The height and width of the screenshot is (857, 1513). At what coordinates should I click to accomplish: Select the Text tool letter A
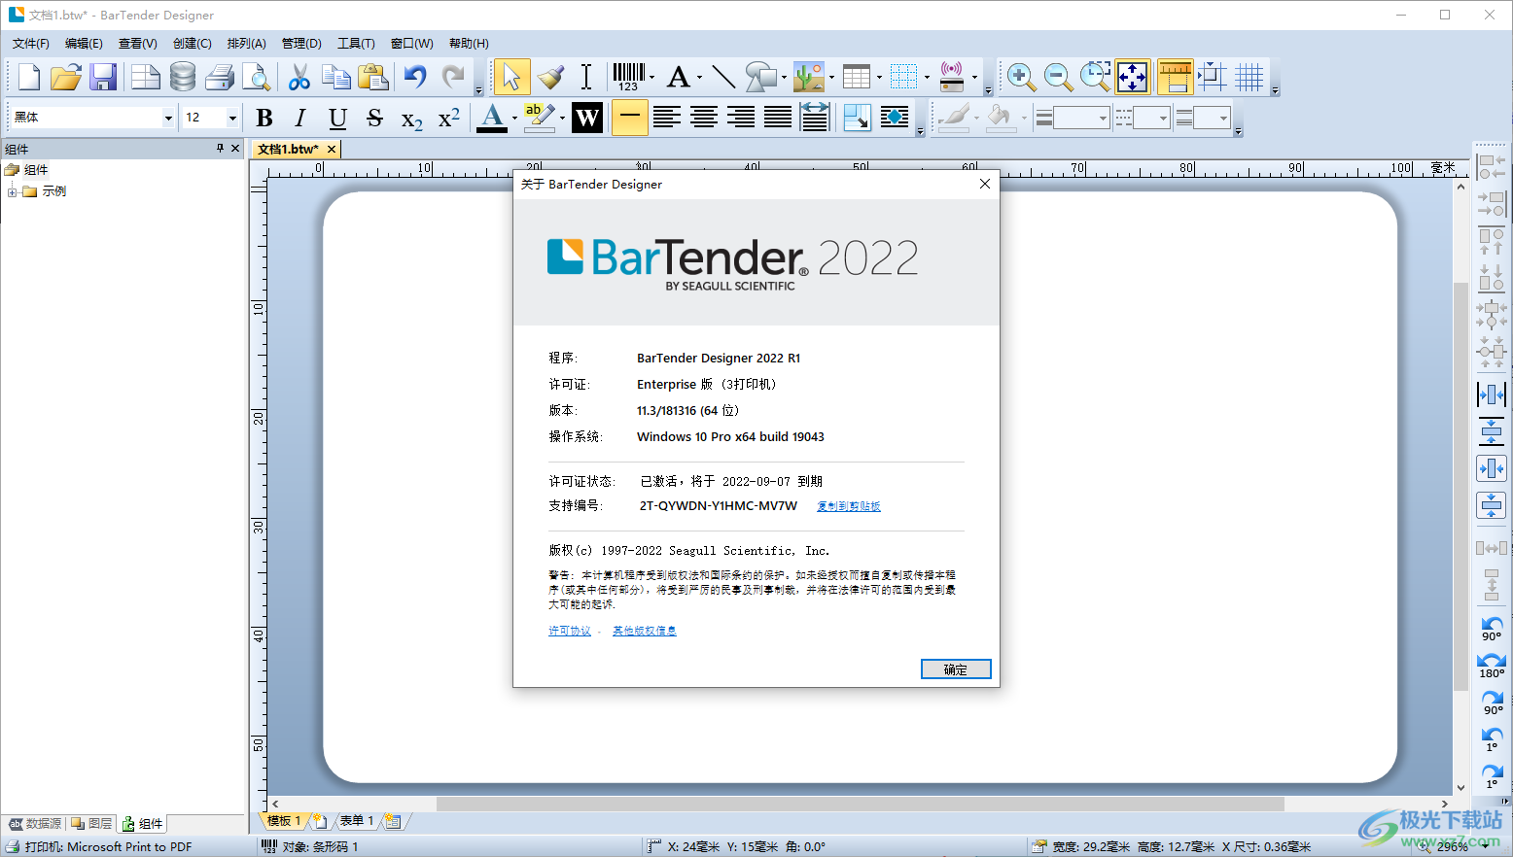679,77
